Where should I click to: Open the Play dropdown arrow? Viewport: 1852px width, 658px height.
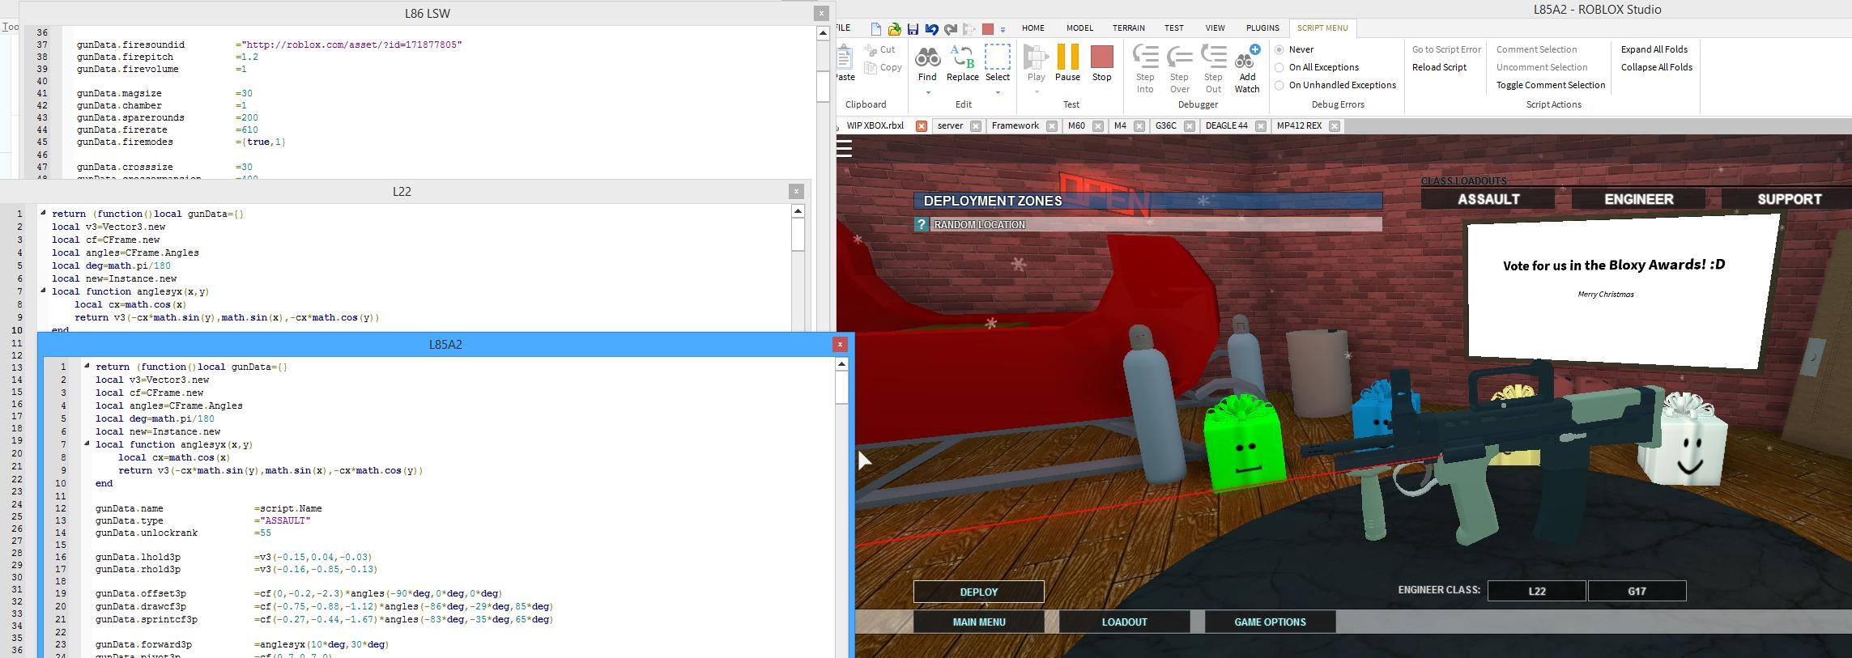coord(1036,92)
